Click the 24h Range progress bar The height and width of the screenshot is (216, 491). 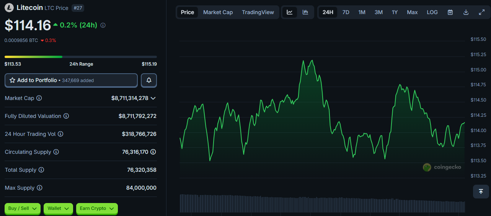(x=80, y=57)
